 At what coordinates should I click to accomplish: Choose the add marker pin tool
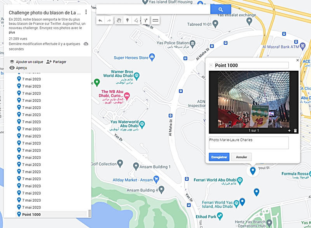point(127,20)
